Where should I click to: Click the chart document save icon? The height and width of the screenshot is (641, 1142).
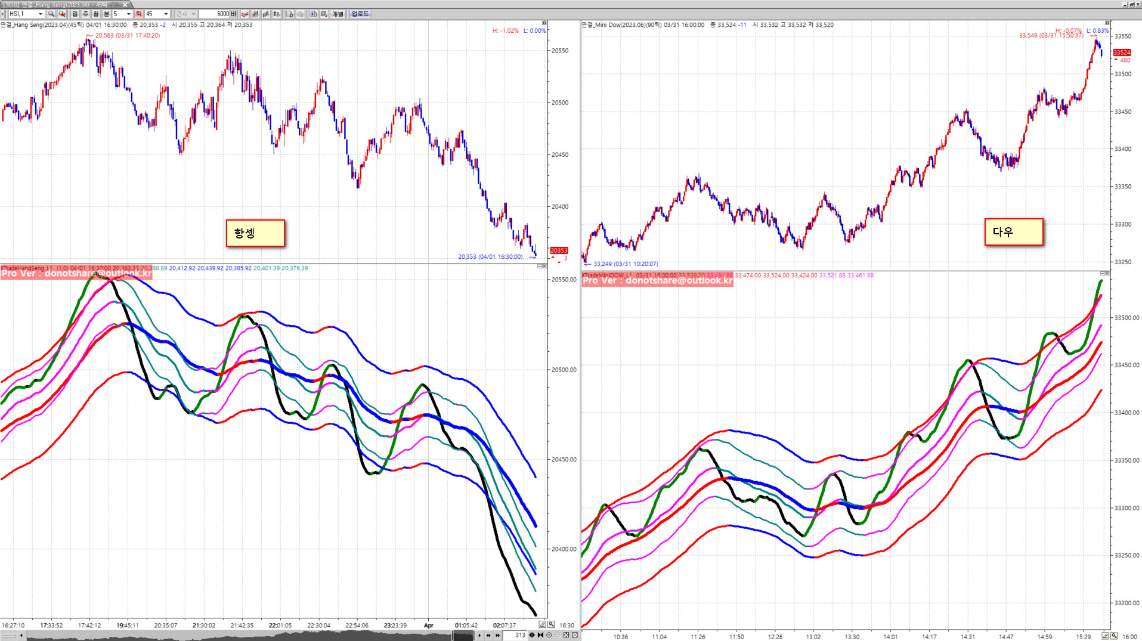(x=290, y=14)
